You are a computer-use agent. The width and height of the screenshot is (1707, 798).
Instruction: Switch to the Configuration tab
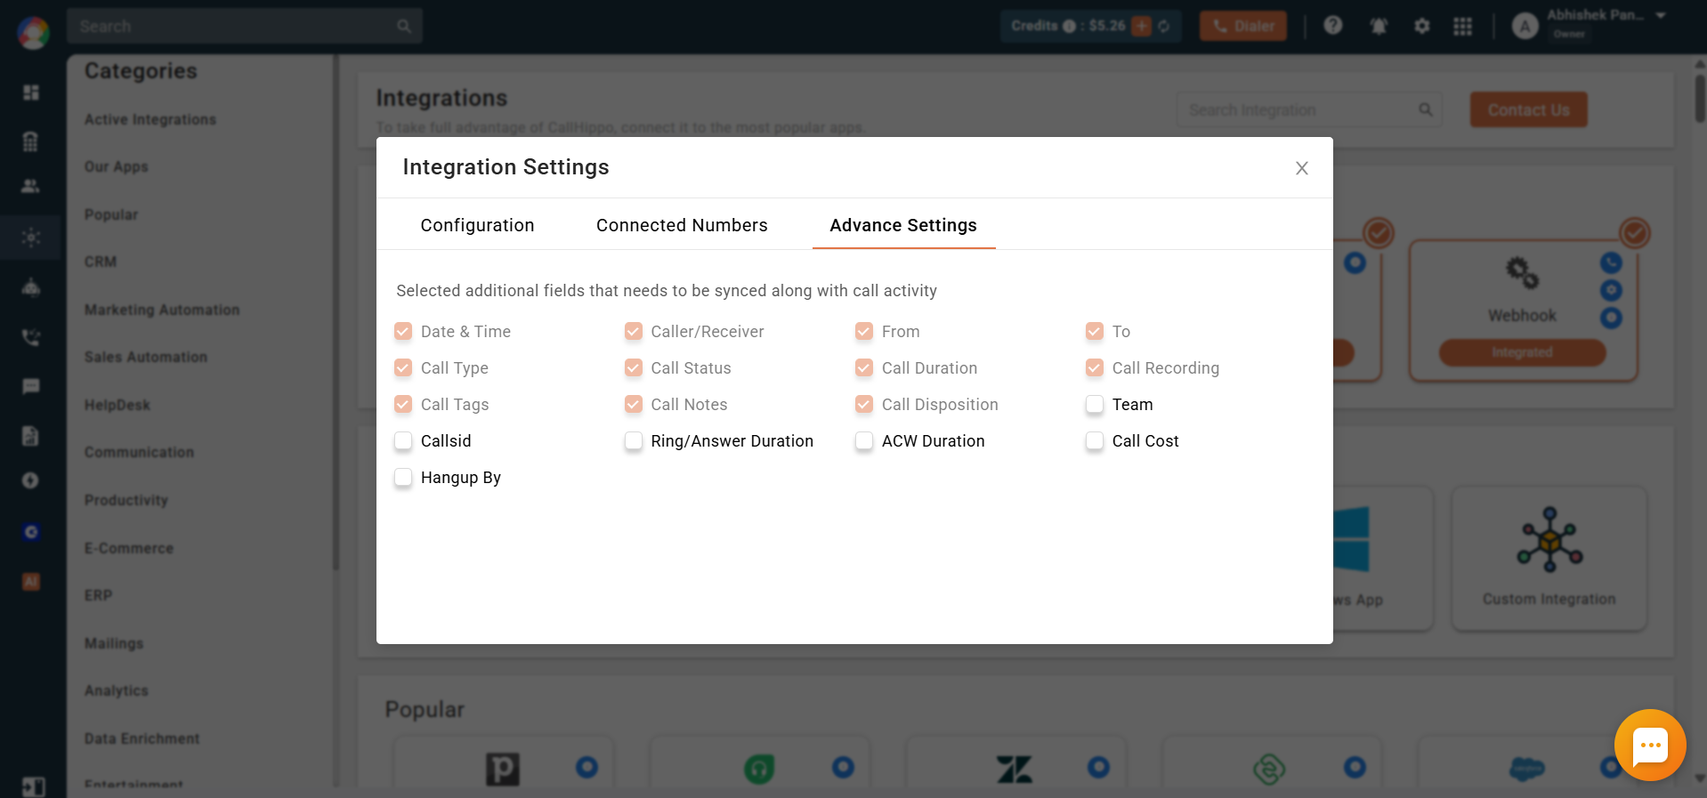click(x=477, y=225)
